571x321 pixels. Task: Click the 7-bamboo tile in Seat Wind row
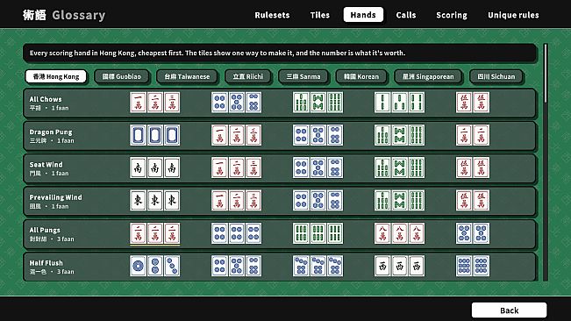coord(382,168)
